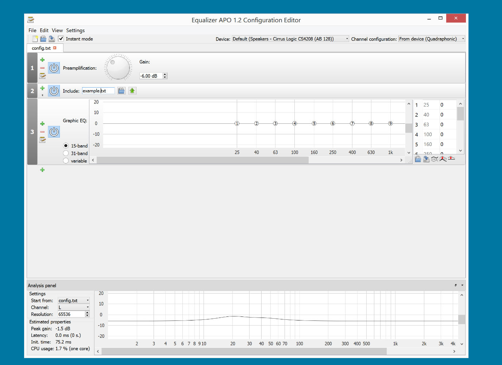The image size is (502, 365).
Task: Toggle the Preamplification filter power button
Action: (x=54, y=68)
